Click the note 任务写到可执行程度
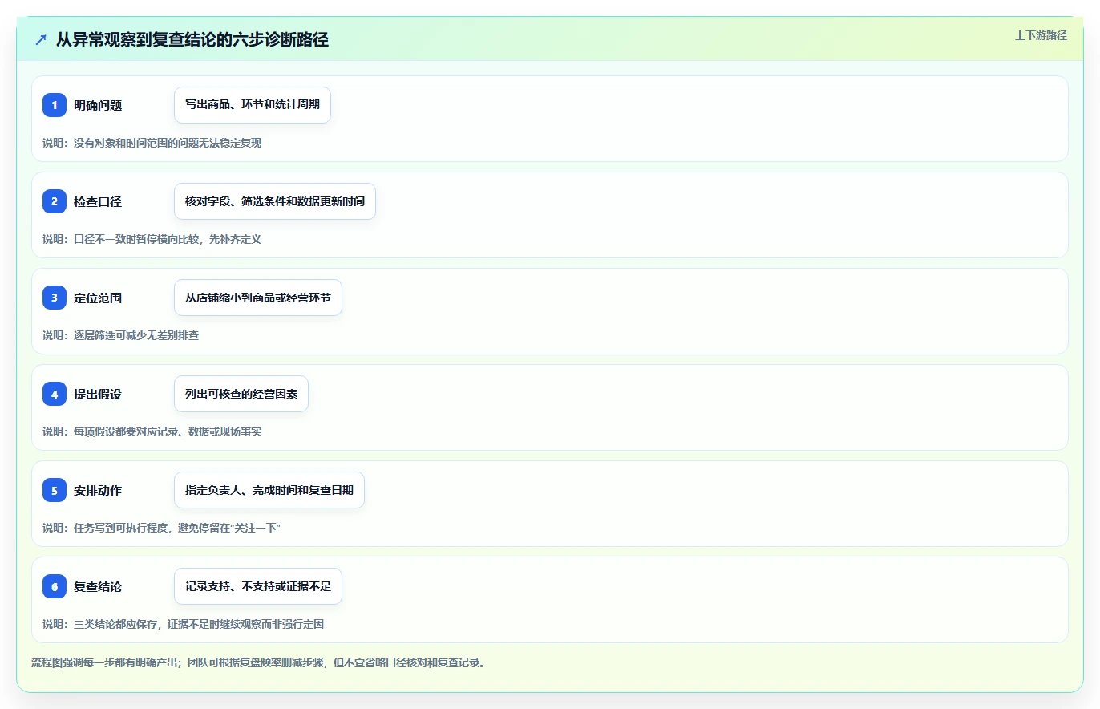 (121, 528)
